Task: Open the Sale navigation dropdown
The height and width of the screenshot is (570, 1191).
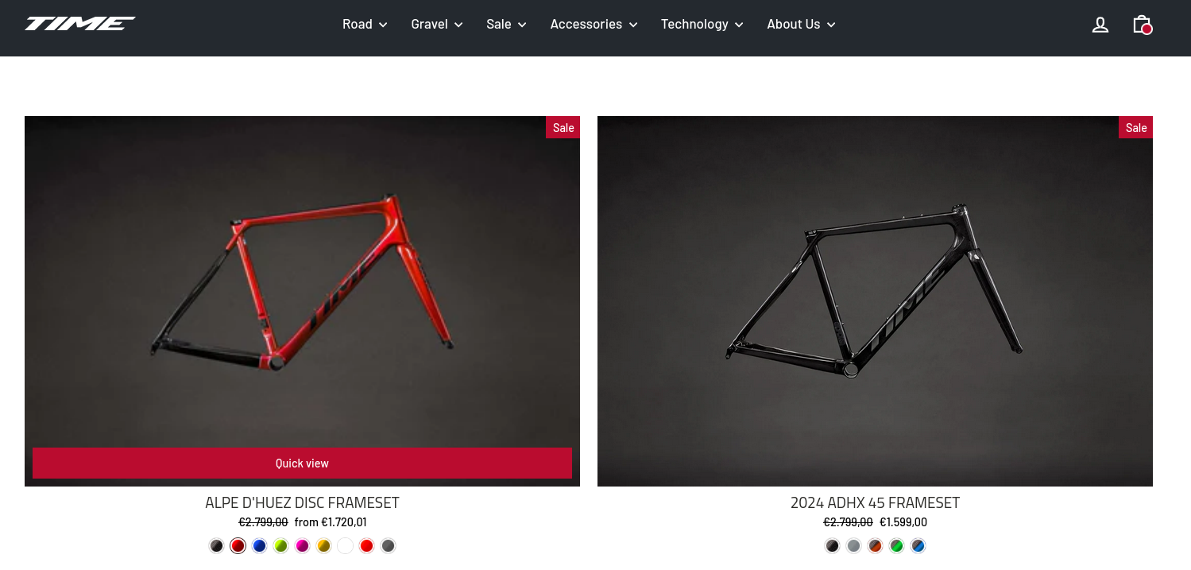Action: (x=506, y=25)
